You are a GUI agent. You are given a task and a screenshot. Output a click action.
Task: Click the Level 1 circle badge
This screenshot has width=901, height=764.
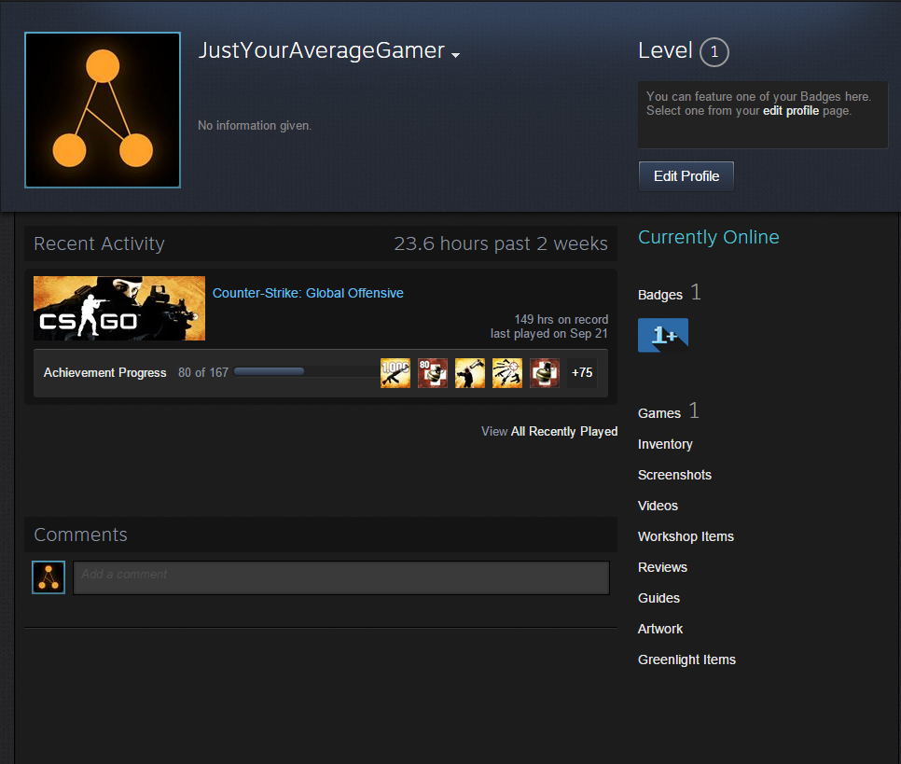tap(714, 52)
